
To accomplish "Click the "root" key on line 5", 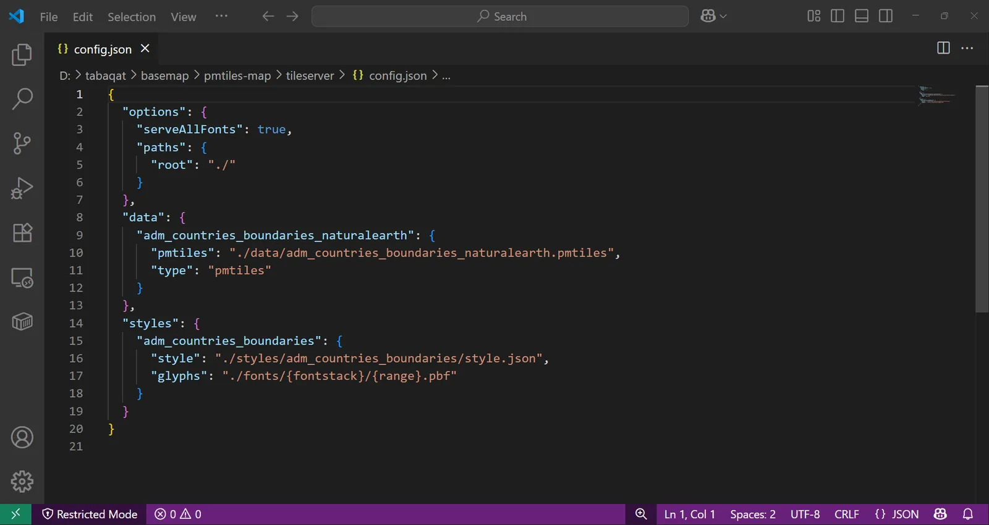I will (171, 165).
